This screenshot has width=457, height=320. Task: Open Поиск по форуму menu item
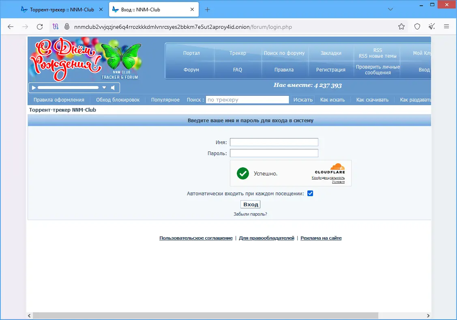pos(284,53)
